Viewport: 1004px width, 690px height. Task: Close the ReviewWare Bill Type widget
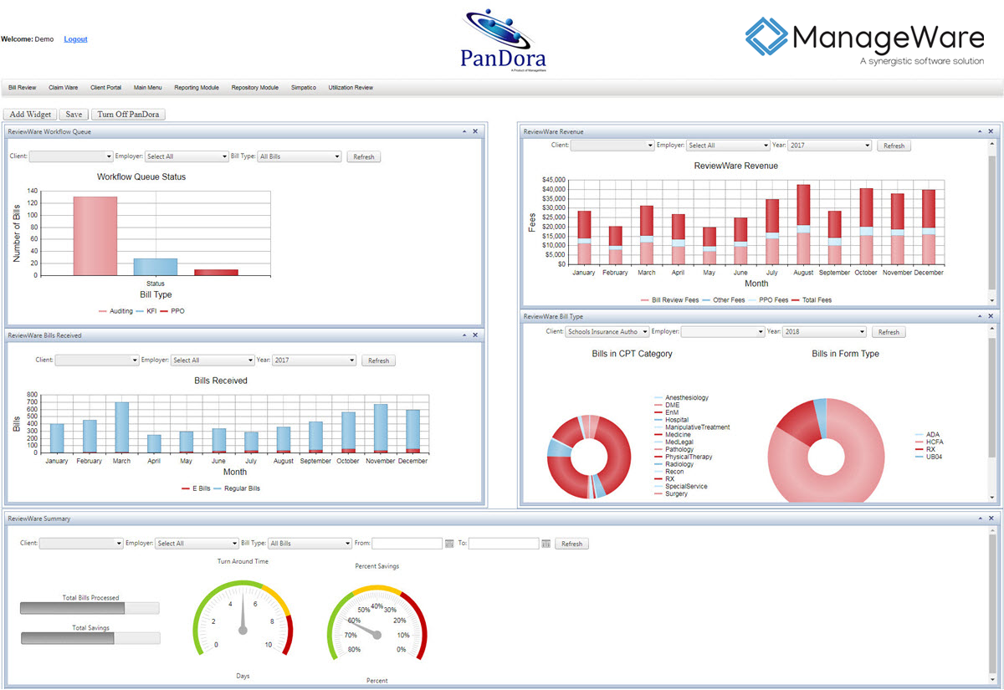(991, 316)
